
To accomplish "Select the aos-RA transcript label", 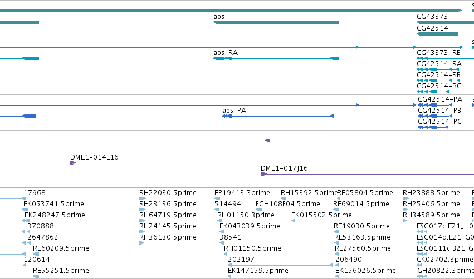I will (226, 53).
